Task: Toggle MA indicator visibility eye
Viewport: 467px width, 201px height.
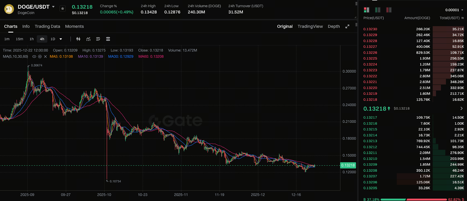Action: 34,56
